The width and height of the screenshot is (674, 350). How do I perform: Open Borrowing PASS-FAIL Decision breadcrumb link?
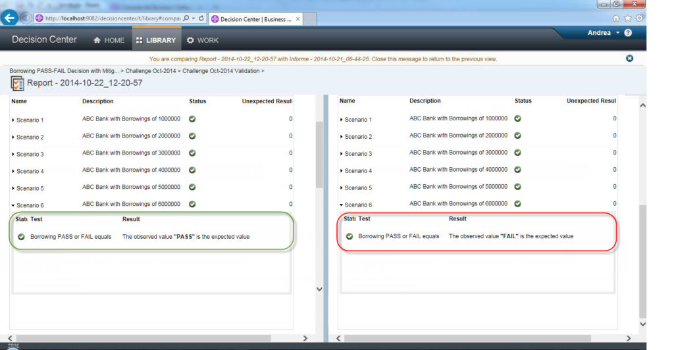click(x=65, y=70)
